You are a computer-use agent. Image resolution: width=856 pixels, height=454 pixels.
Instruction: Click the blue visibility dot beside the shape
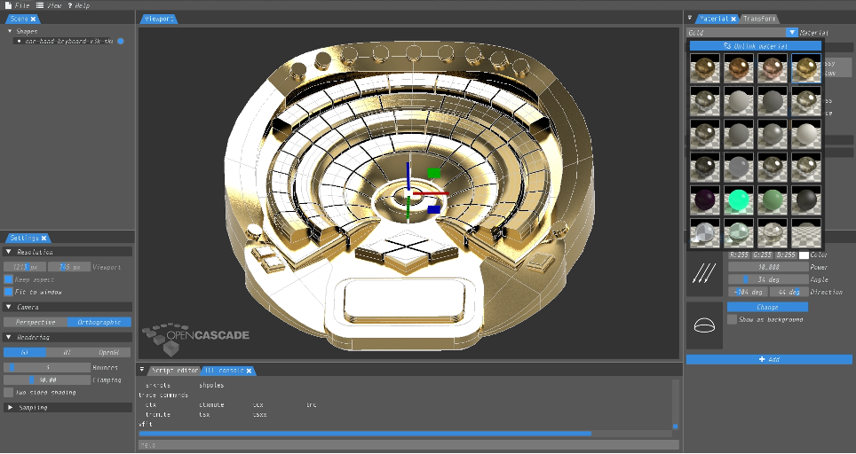point(120,41)
